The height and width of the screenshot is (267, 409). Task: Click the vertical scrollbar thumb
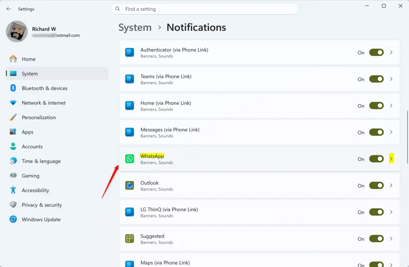[407, 137]
